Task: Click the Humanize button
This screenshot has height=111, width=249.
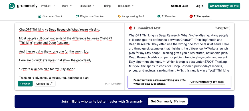Action: click(25, 84)
